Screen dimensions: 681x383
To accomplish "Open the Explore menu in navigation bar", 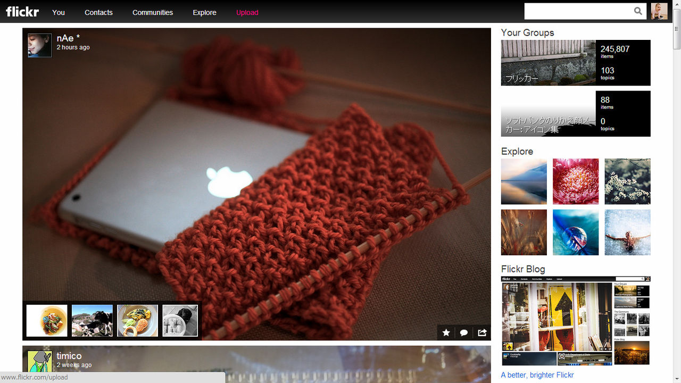I will (x=204, y=12).
